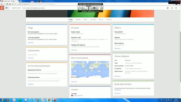Click 'Изменить' in the Образование card

point(31,58)
